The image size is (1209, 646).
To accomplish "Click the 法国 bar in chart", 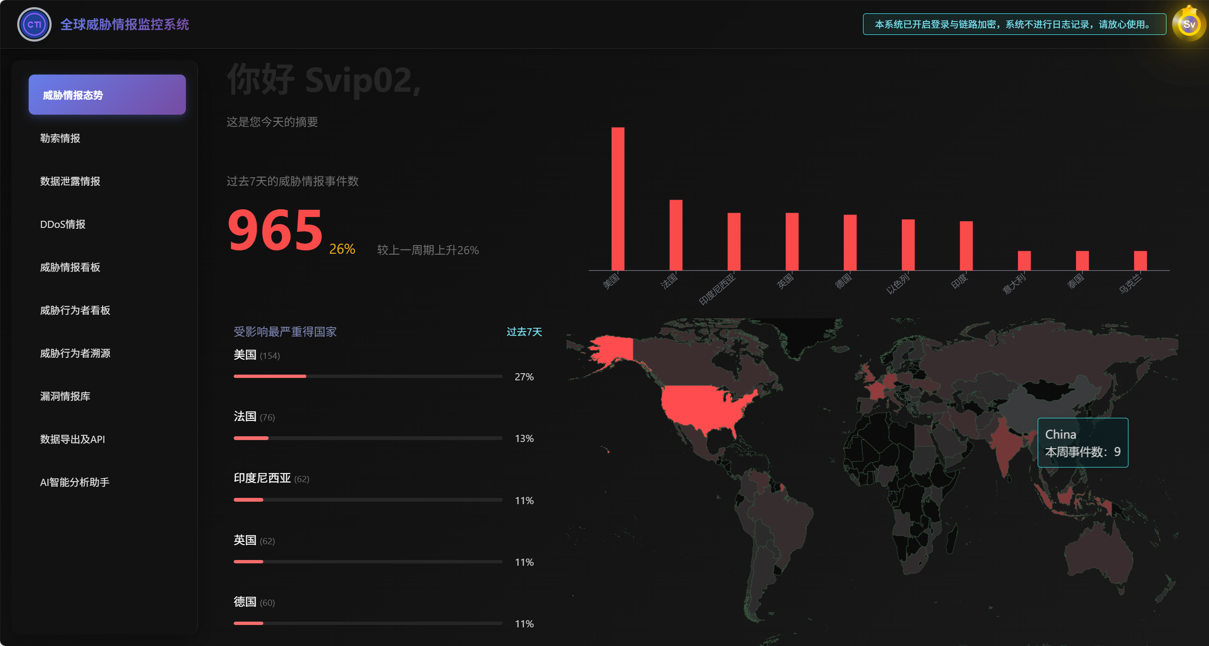I will 676,235.
